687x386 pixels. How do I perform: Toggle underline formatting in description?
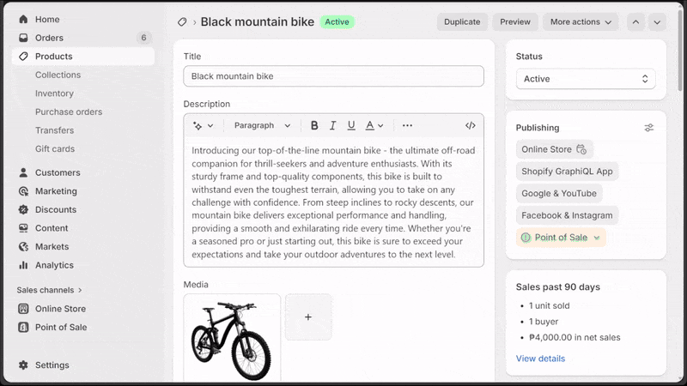tap(351, 125)
